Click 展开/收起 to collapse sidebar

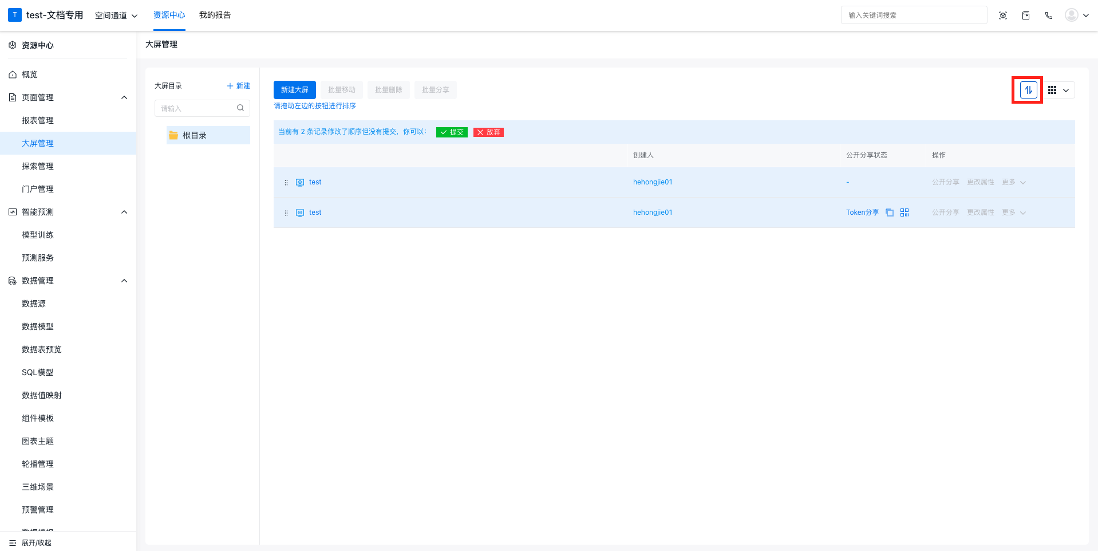click(30, 542)
